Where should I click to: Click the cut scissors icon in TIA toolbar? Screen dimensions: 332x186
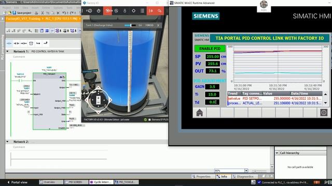click(x=43, y=13)
